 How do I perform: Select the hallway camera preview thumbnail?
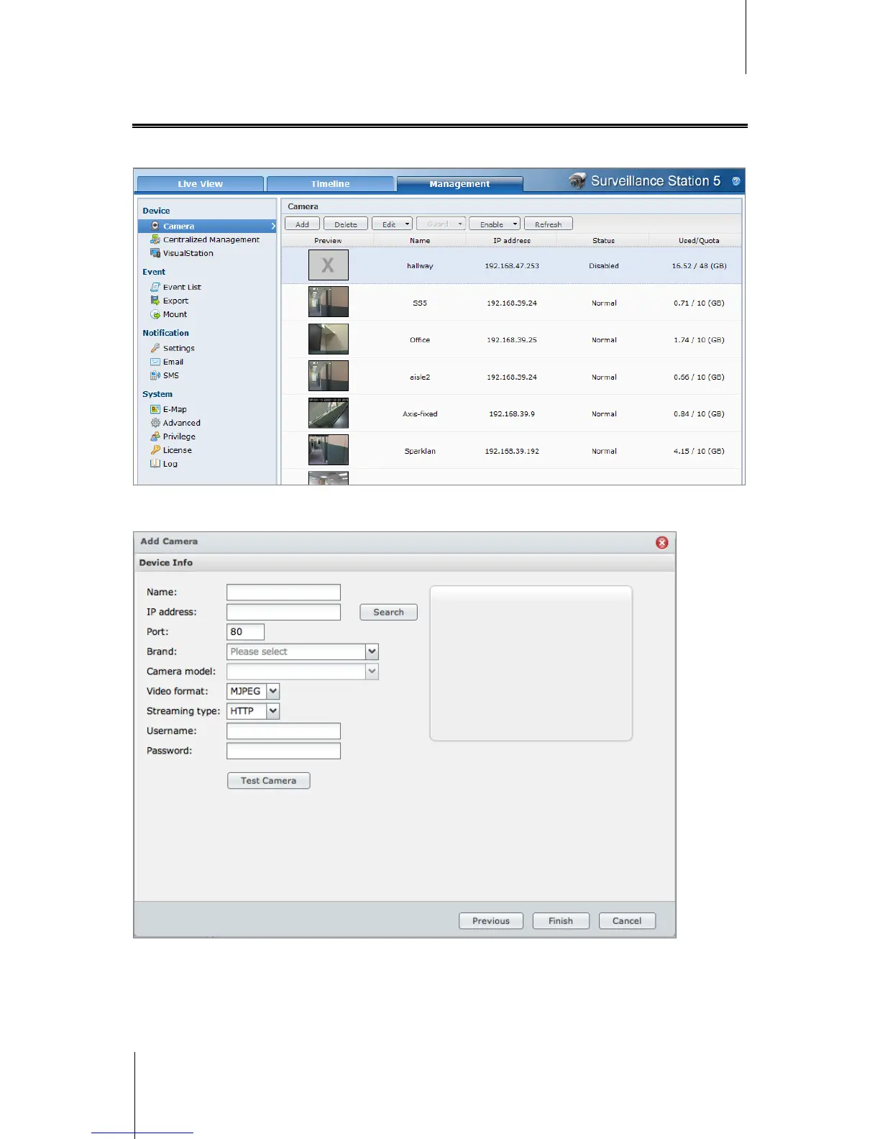click(x=329, y=265)
